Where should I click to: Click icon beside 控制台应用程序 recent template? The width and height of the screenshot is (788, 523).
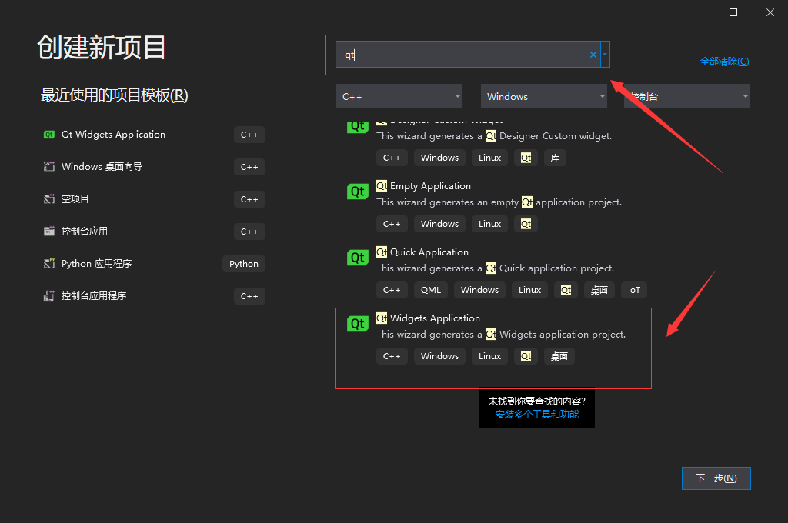48,296
